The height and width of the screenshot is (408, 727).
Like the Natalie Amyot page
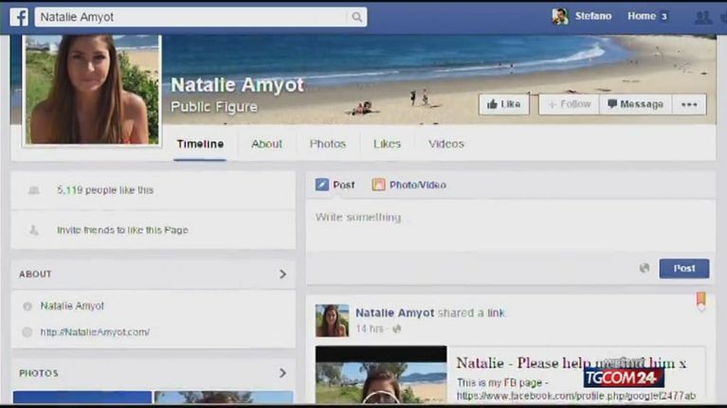click(x=504, y=104)
